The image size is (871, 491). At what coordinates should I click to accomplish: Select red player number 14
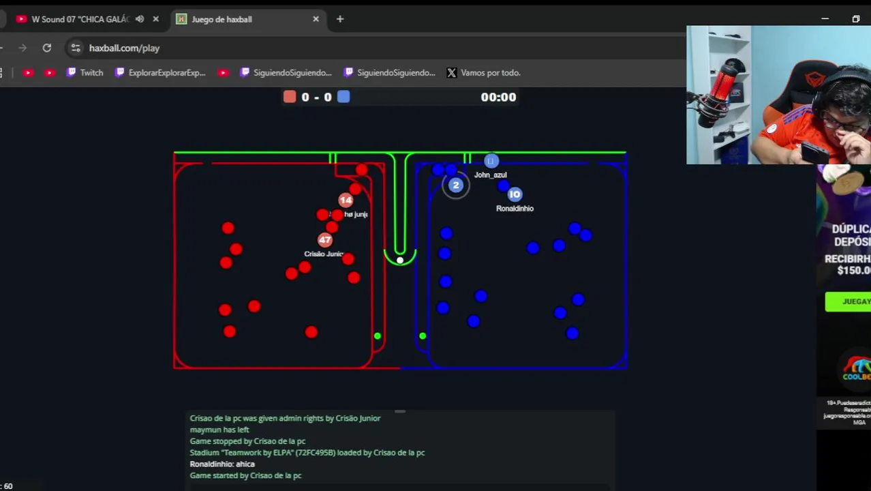point(346,200)
